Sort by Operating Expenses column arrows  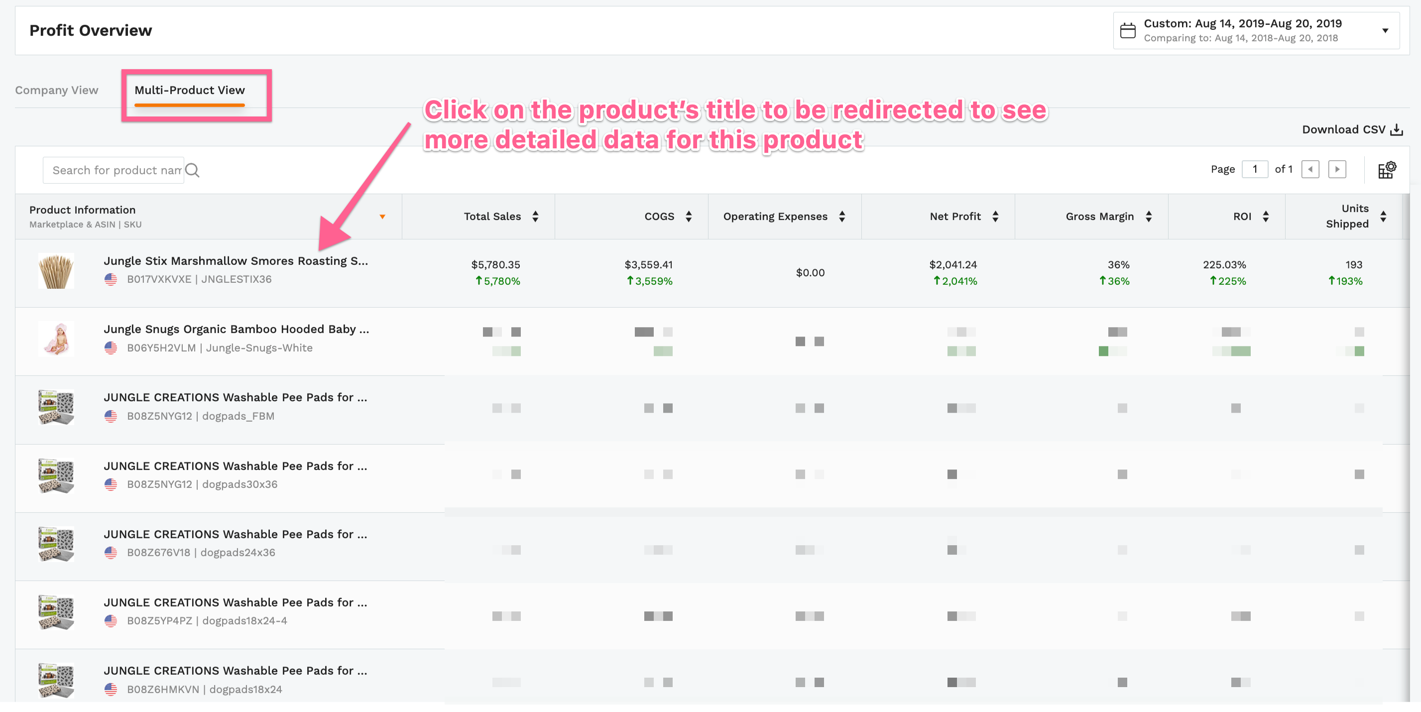click(842, 216)
